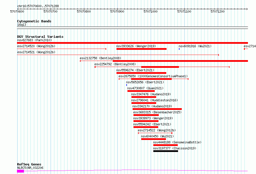
Task: Click the nsv3933626 red bar
Action: coord(142,49)
